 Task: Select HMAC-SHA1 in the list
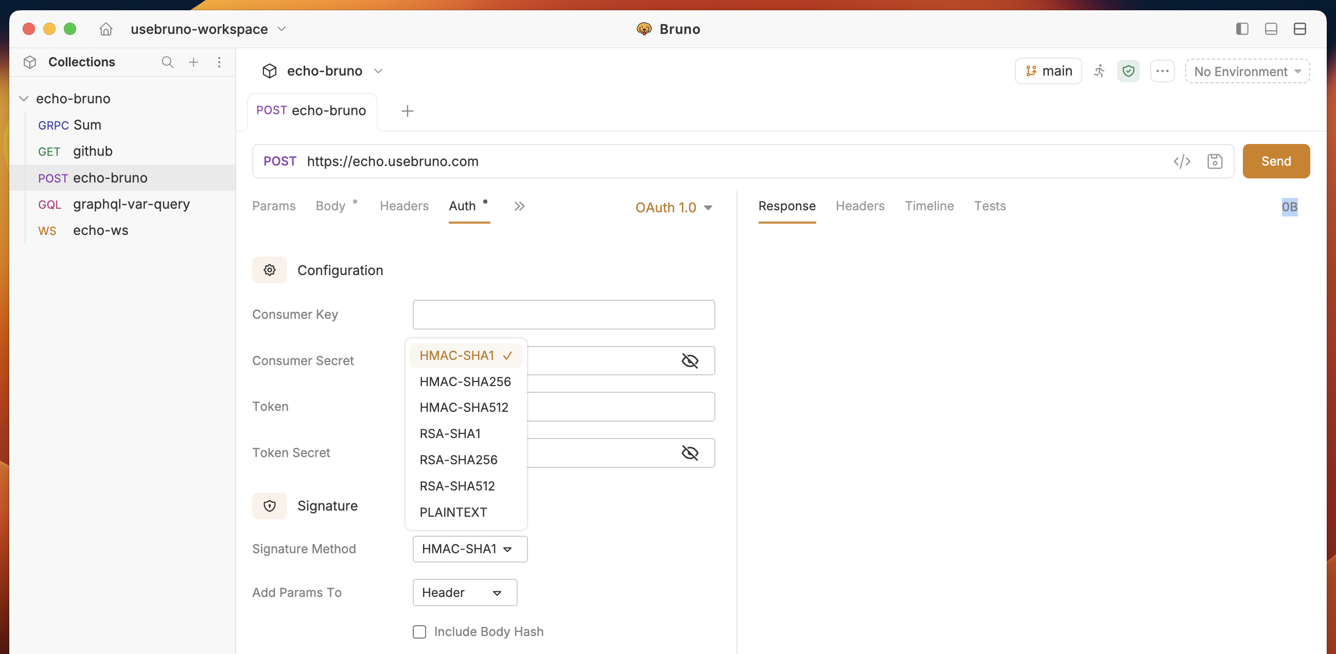coord(466,355)
